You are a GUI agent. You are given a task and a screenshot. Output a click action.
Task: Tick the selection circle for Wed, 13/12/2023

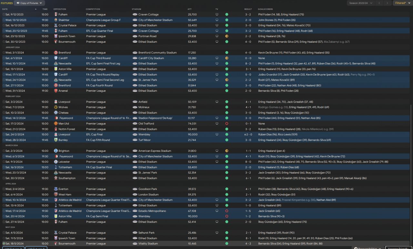[4, 20]
